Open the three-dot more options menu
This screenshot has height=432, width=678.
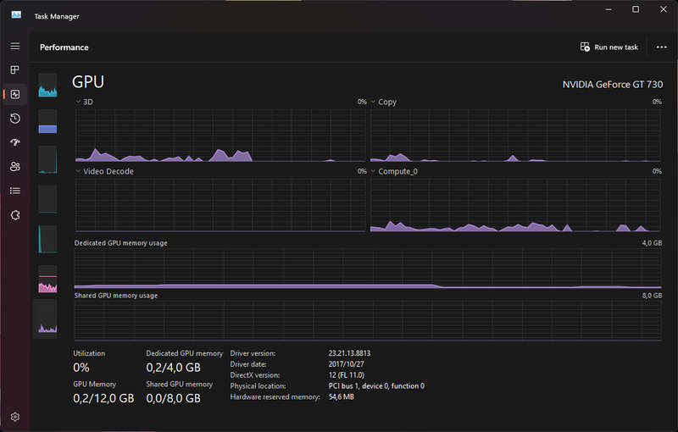point(661,47)
